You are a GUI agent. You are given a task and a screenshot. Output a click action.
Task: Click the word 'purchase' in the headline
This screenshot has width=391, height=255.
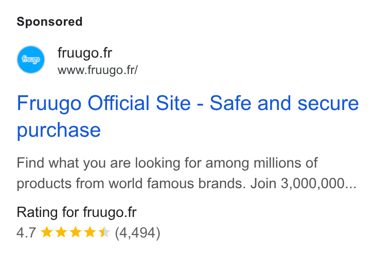coord(59,130)
